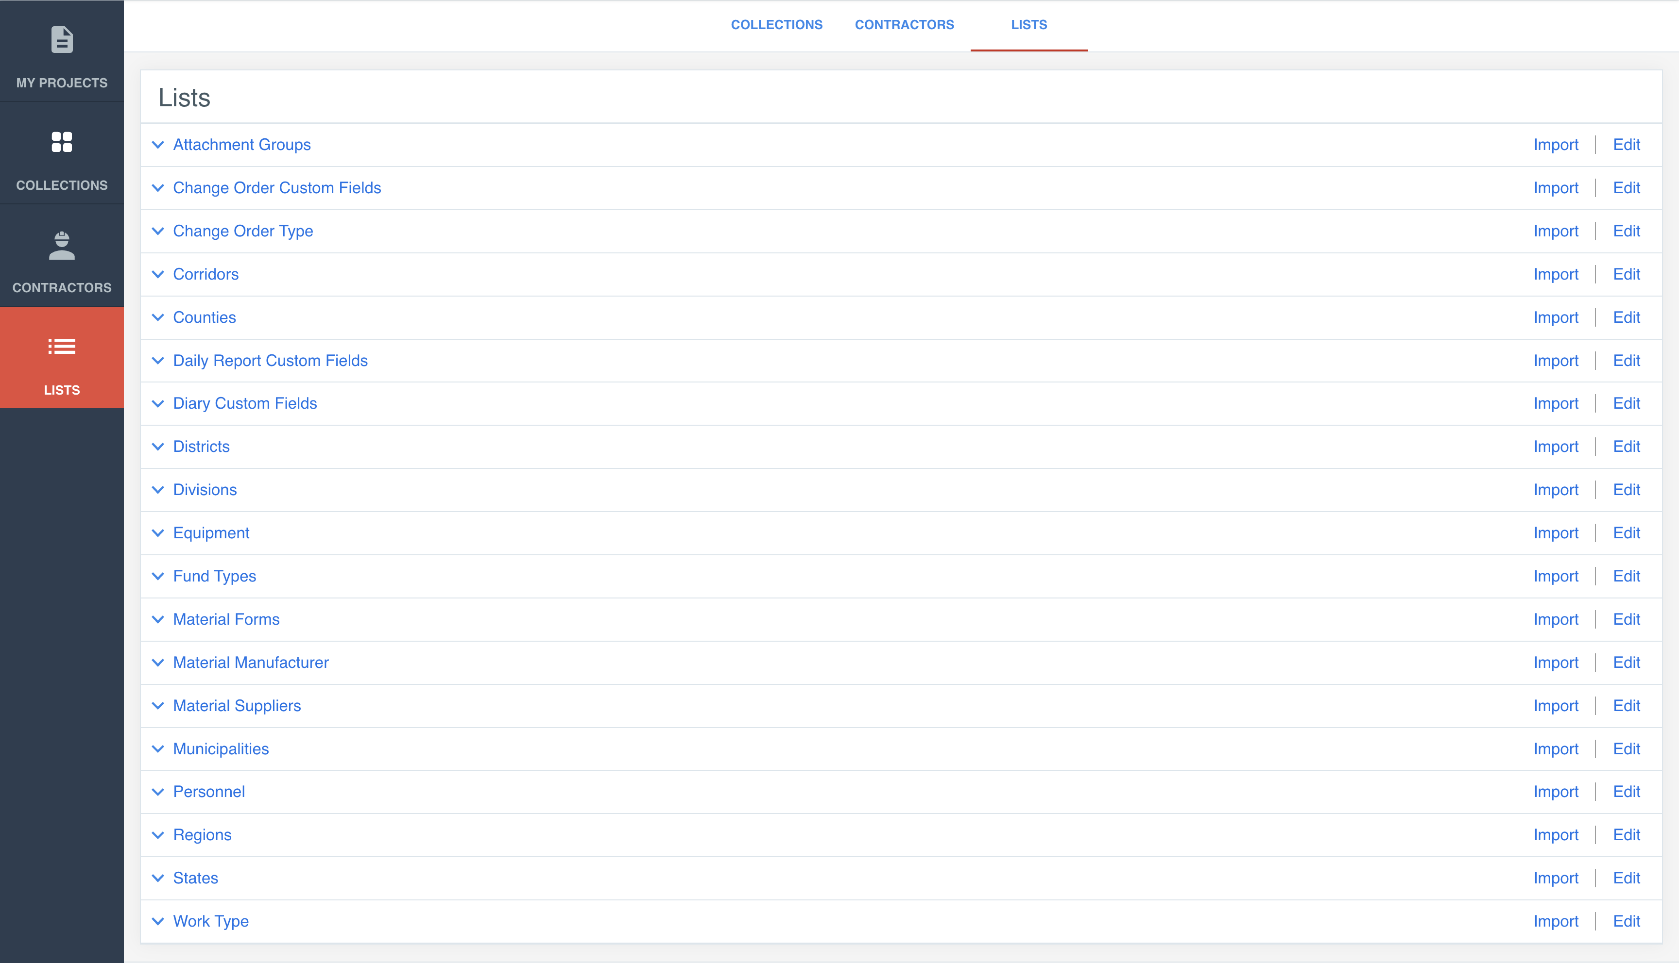The image size is (1679, 963).
Task: Expand the Personnel list chevron
Action: click(157, 792)
